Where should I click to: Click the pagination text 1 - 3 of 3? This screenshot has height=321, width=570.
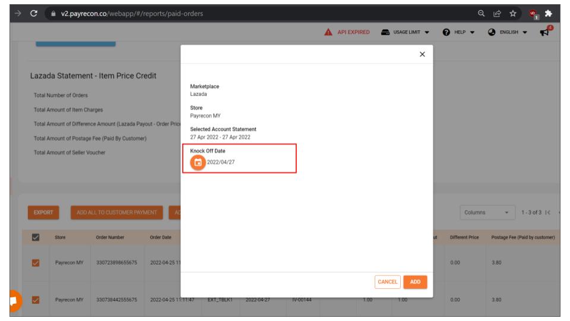click(x=531, y=213)
